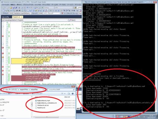
Task: Toggle the breakpoint on line 123
Action: tap(3, 74)
